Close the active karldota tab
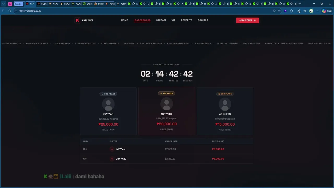 33,4
